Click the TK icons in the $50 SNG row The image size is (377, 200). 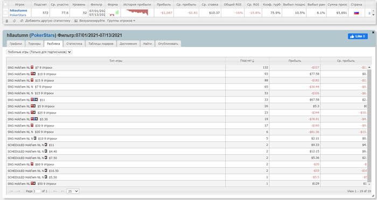[33, 183]
